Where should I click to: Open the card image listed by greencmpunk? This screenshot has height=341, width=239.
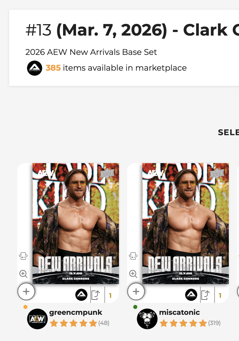(x=76, y=224)
